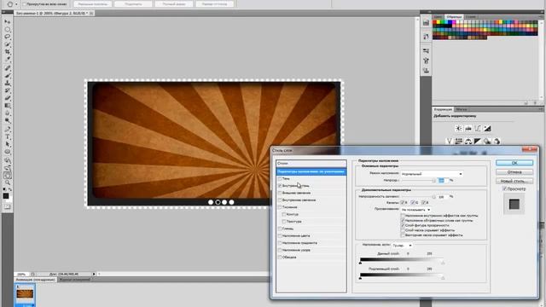Select the Dodge tool
This screenshot has height=307, width=546.
coord(7,120)
